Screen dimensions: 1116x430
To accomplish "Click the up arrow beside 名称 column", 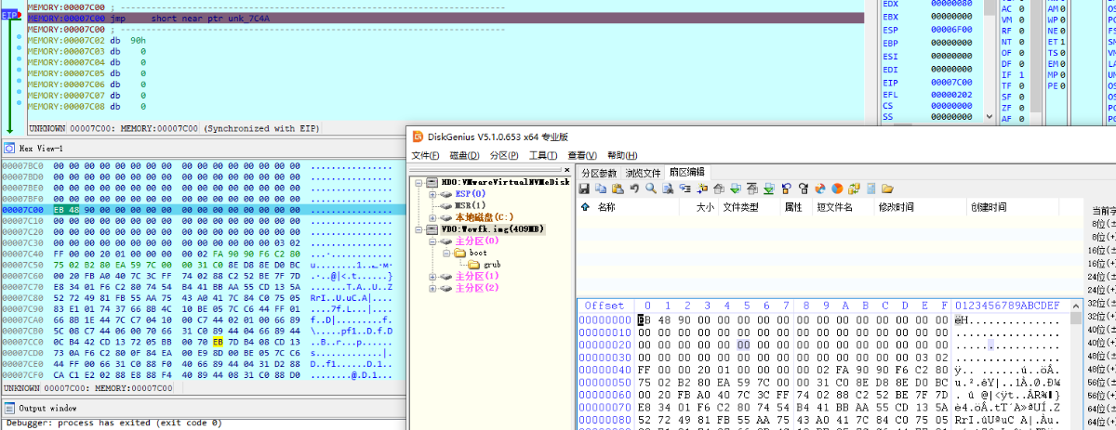I will (x=585, y=207).
